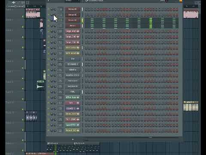Click the 22 SNARE 2 pan knob
The image size is (206, 155).
coord(52,64)
